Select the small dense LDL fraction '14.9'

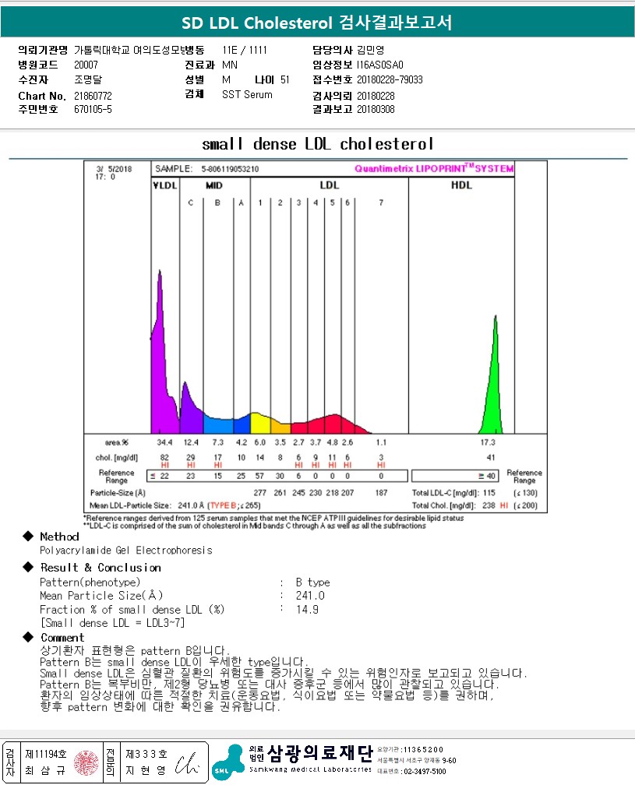(307, 610)
